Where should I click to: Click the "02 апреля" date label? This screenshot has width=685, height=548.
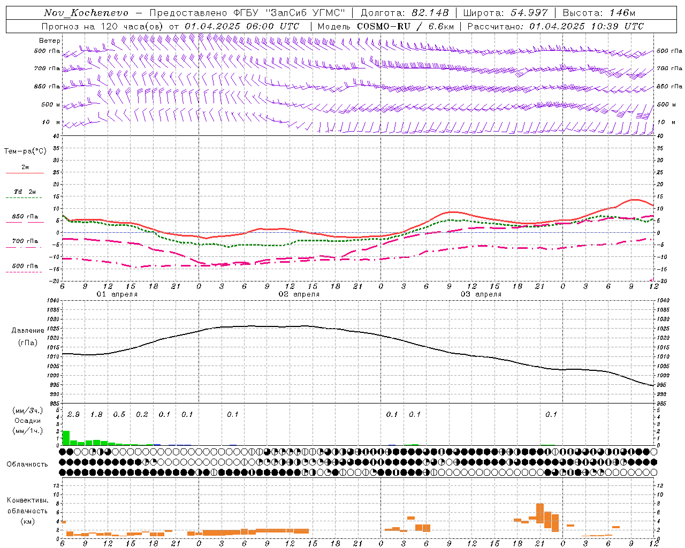point(299,294)
